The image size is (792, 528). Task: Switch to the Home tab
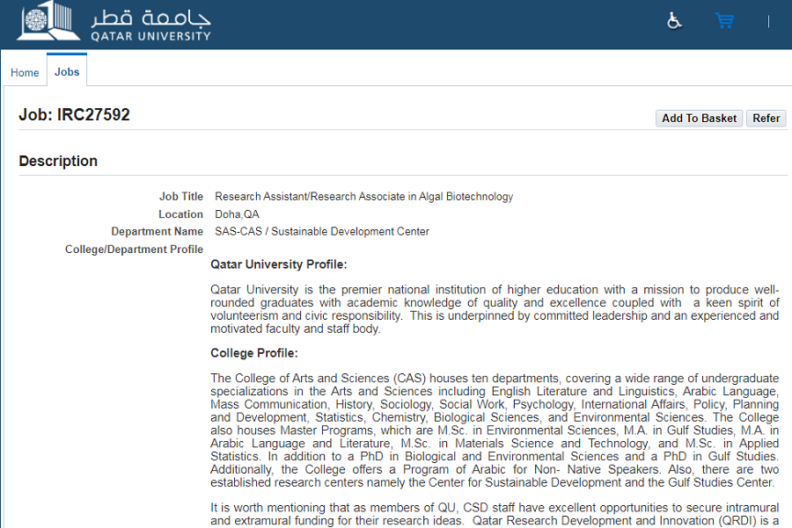click(x=25, y=73)
